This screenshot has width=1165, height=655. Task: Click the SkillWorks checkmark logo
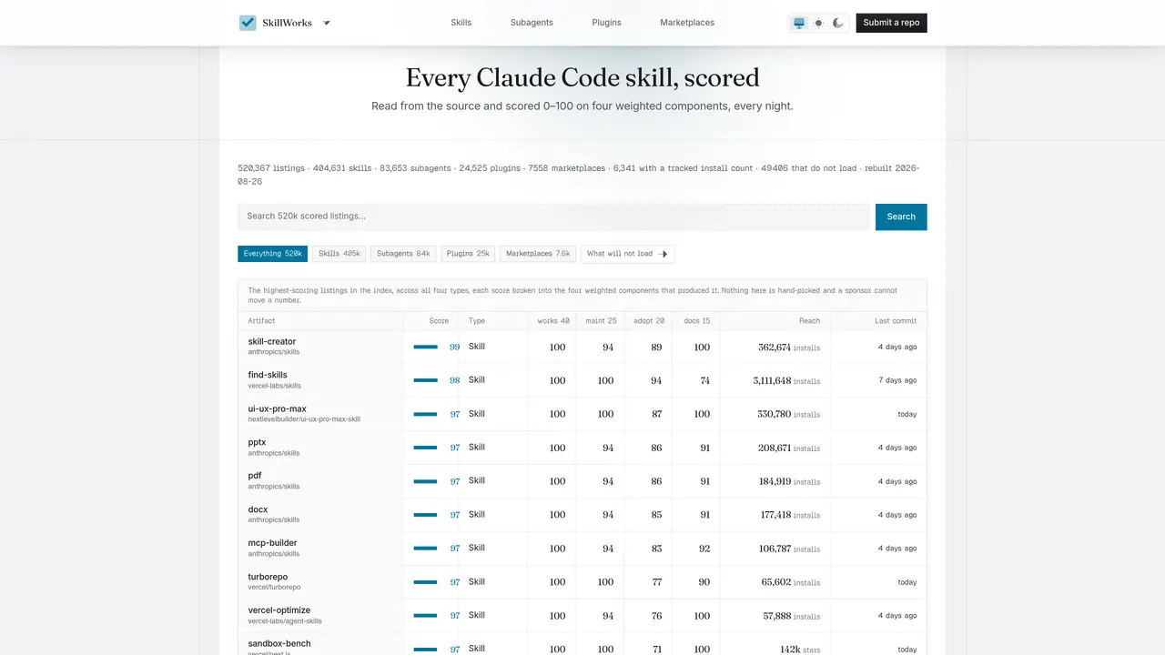248,23
